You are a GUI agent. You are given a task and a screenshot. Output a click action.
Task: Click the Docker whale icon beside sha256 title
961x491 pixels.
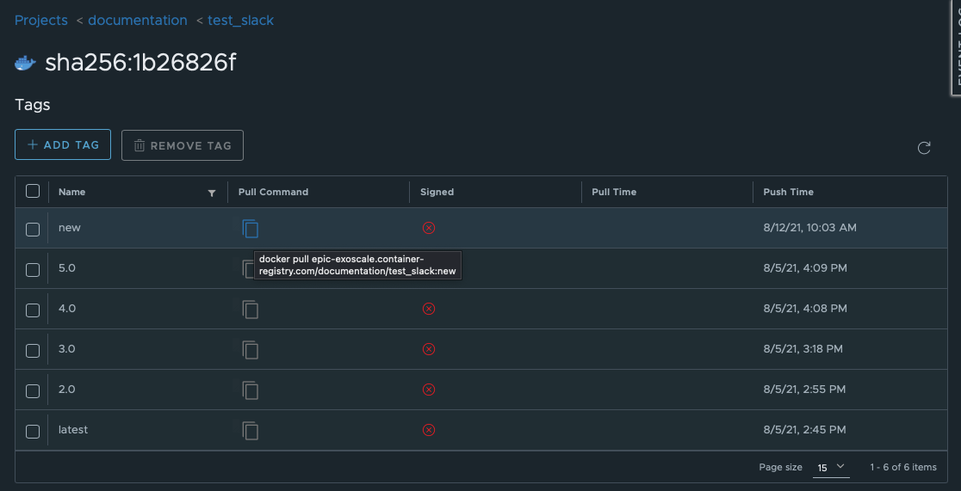(x=25, y=63)
